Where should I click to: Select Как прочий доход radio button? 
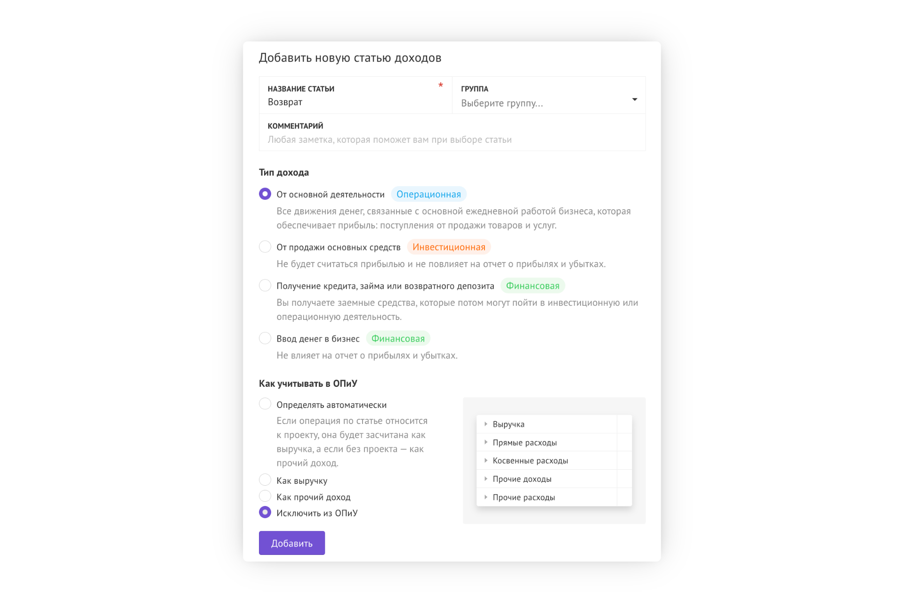[x=265, y=496]
